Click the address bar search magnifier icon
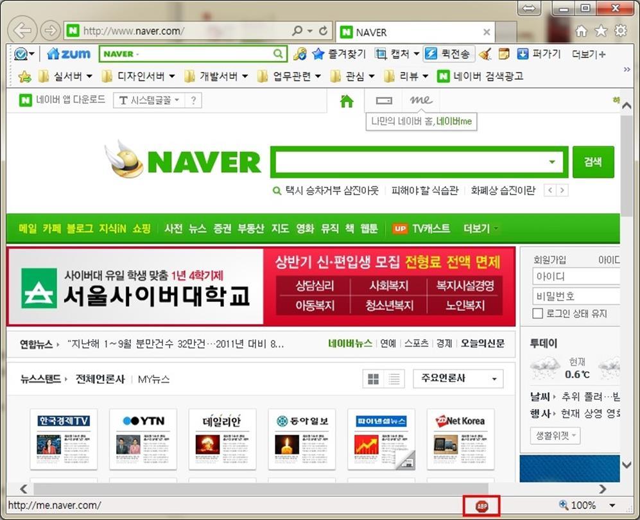Screen dimensions: 640x520 point(298,31)
